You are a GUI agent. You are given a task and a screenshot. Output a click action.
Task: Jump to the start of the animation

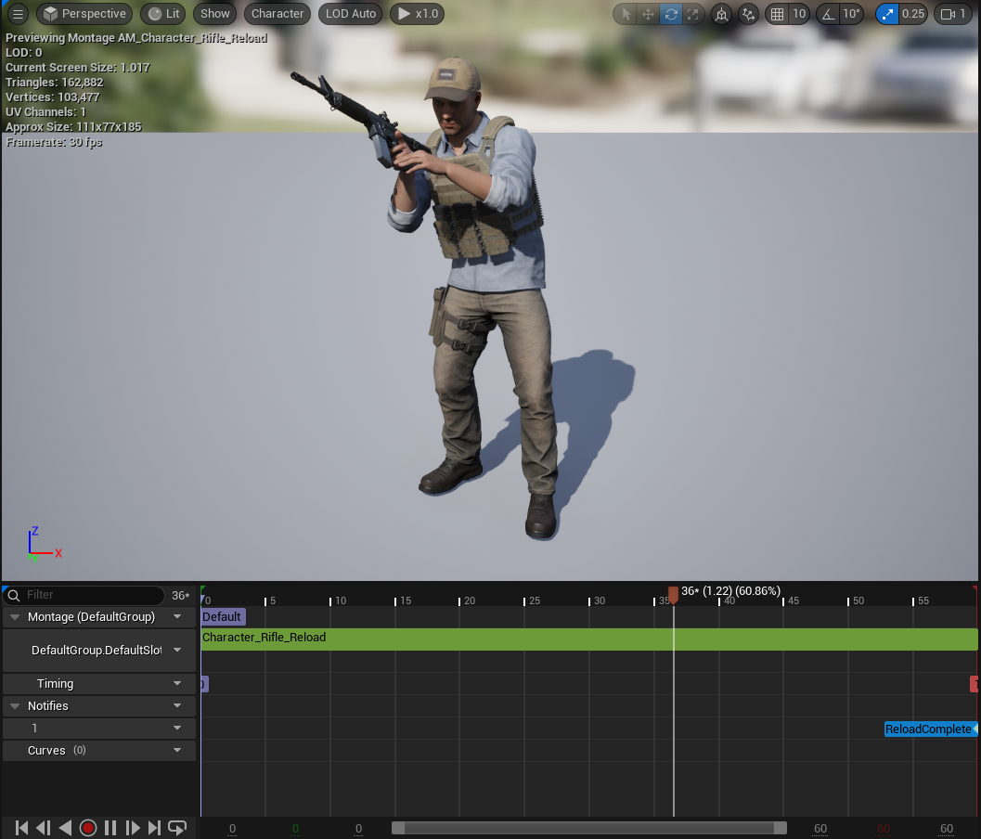[21, 829]
